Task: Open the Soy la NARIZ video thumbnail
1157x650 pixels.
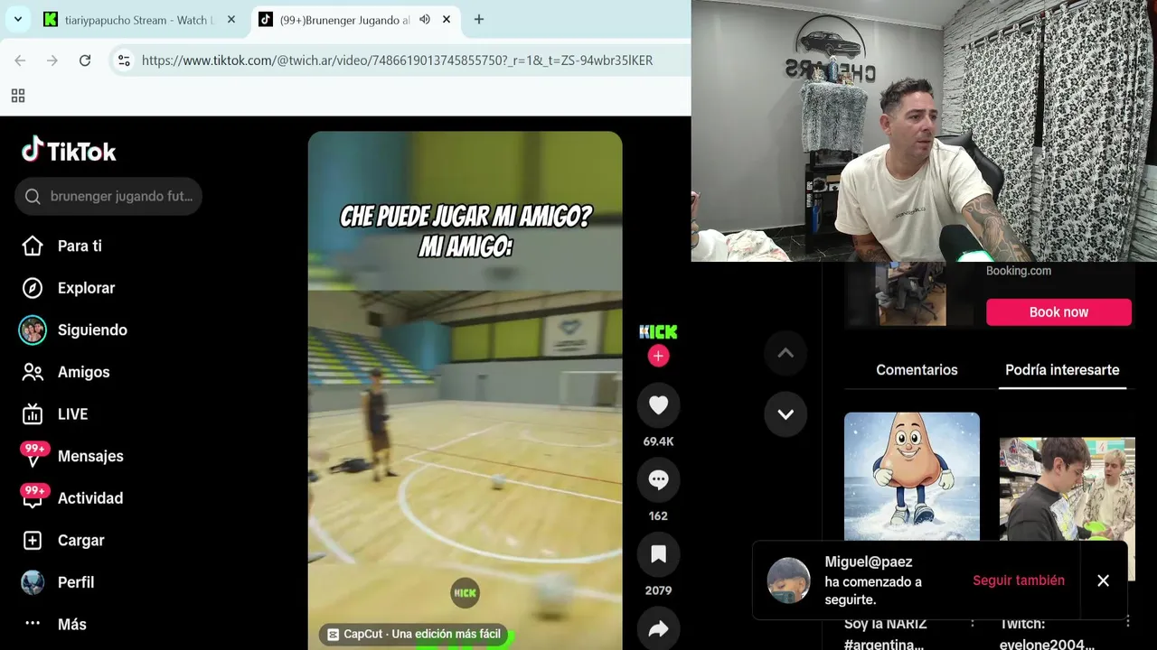Action: point(912,476)
